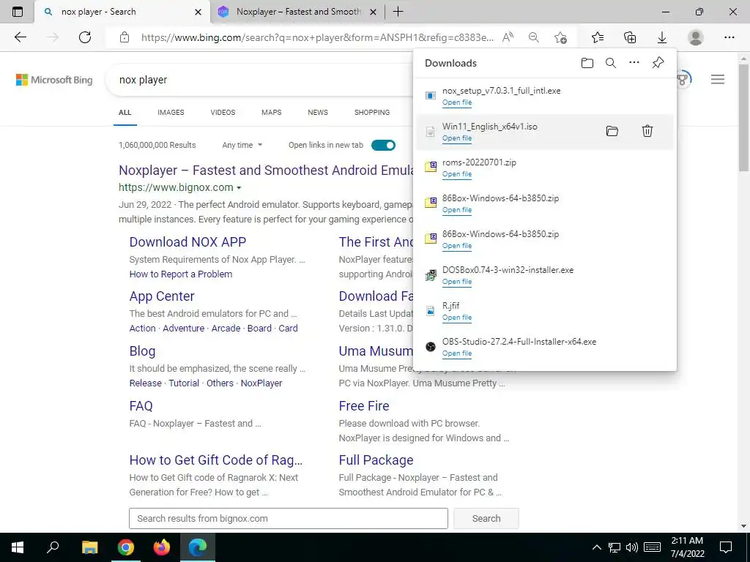Screen dimensions: 750x562
Task: Select the SHOPPING search tab
Action: pos(371,112)
